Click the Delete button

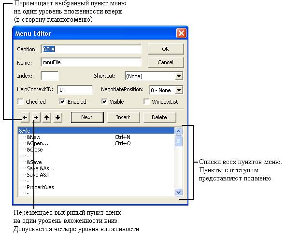coord(159,117)
